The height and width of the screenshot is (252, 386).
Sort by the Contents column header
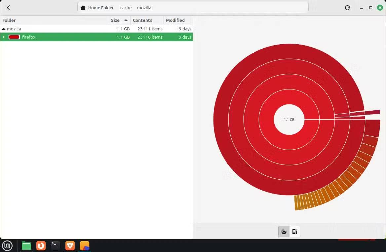pos(142,20)
